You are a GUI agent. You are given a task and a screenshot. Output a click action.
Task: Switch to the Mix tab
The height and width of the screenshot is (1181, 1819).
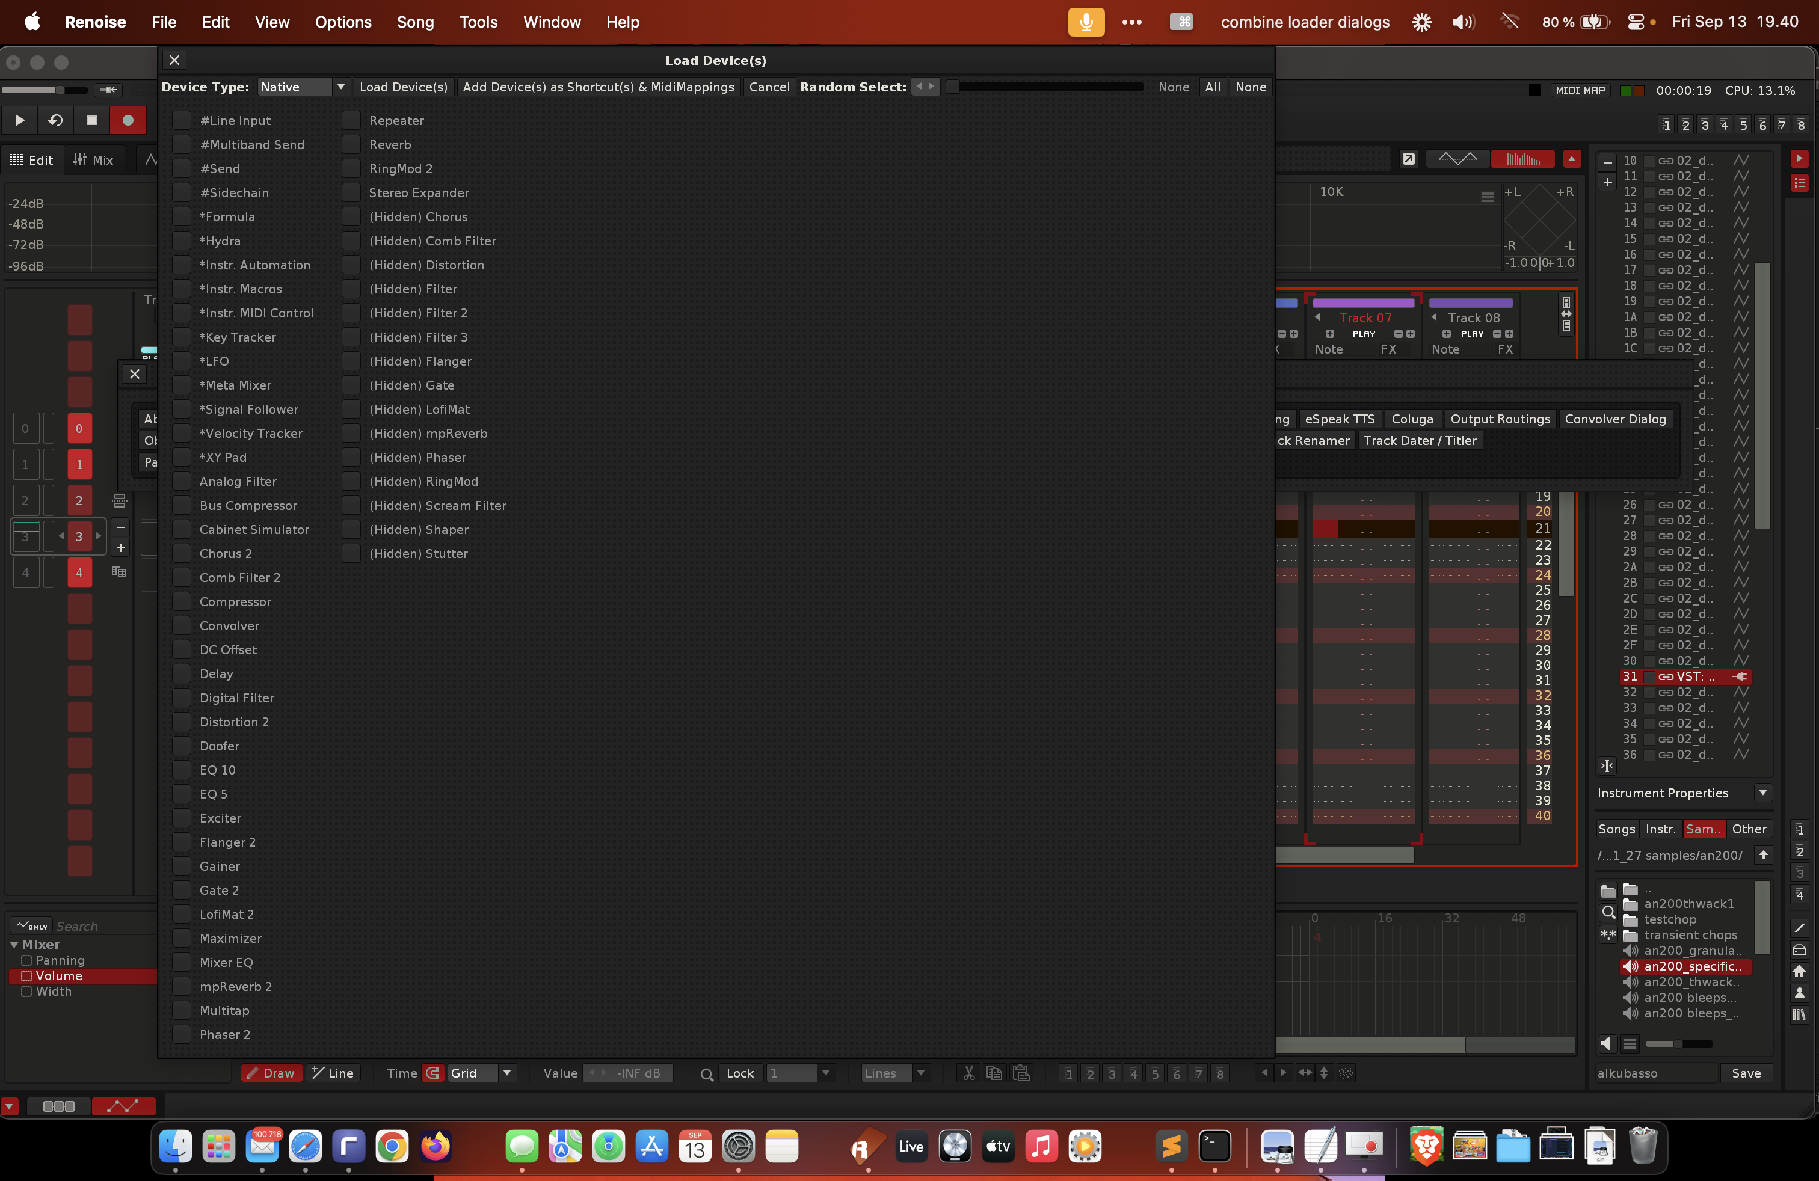tap(94, 160)
